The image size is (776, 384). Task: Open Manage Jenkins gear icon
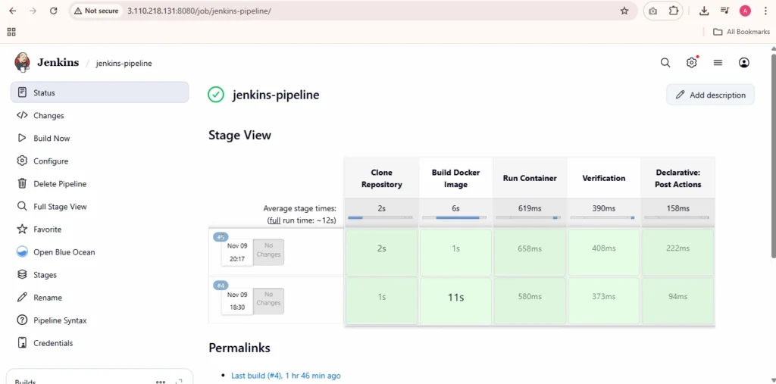click(691, 63)
